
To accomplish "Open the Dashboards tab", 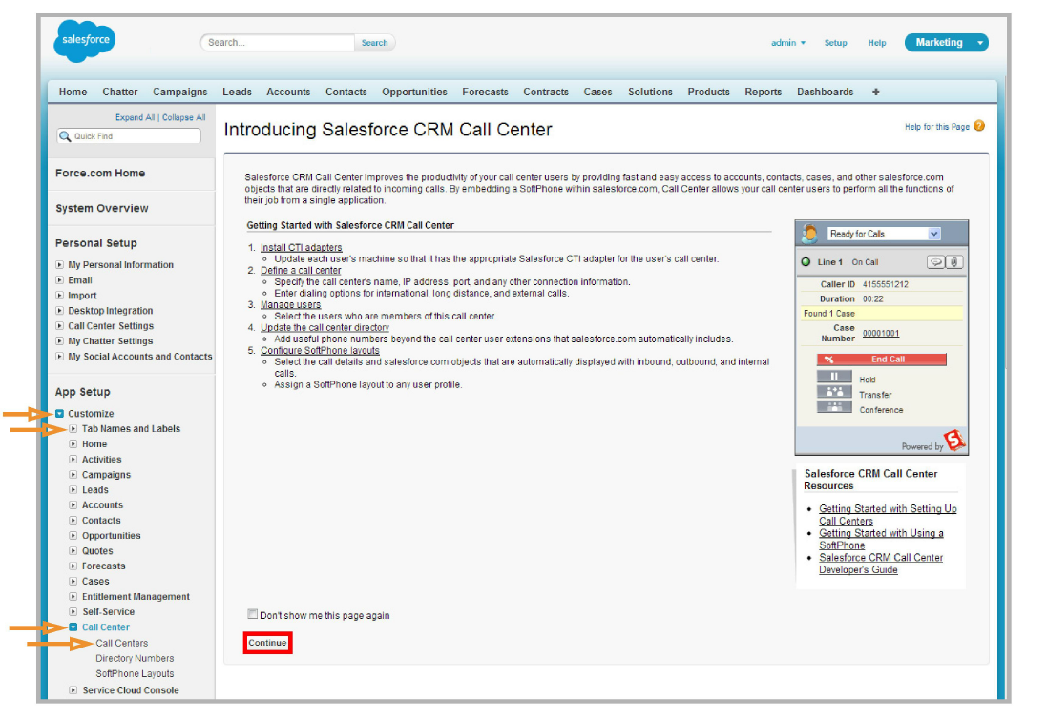I will tap(826, 92).
